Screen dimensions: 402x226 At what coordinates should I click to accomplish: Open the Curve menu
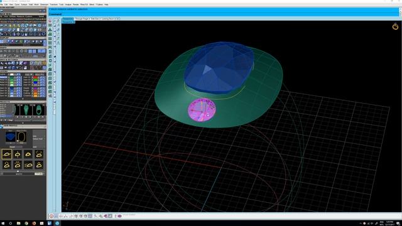[17, 4]
